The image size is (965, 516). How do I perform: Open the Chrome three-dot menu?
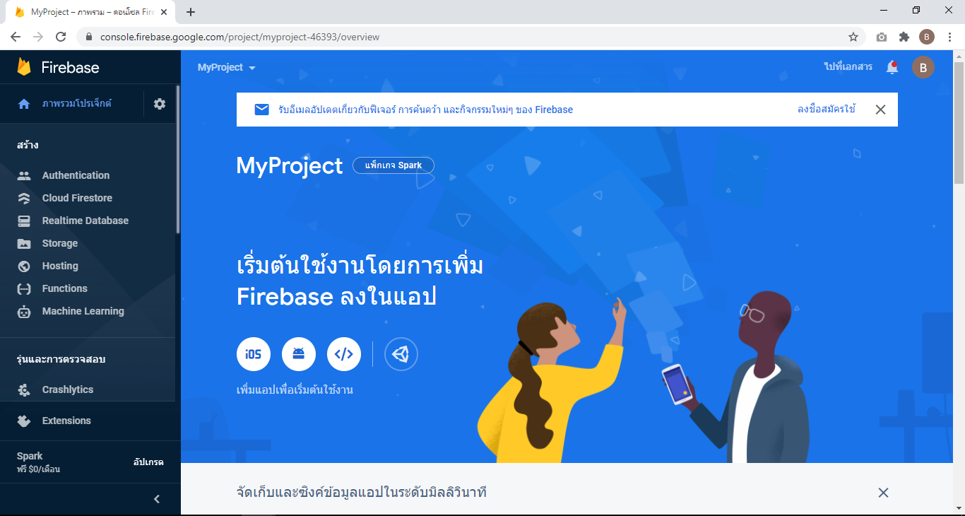949,37
